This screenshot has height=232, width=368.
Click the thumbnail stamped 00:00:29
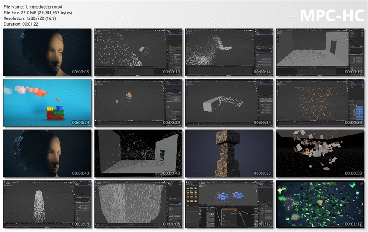tap(138, 103)
